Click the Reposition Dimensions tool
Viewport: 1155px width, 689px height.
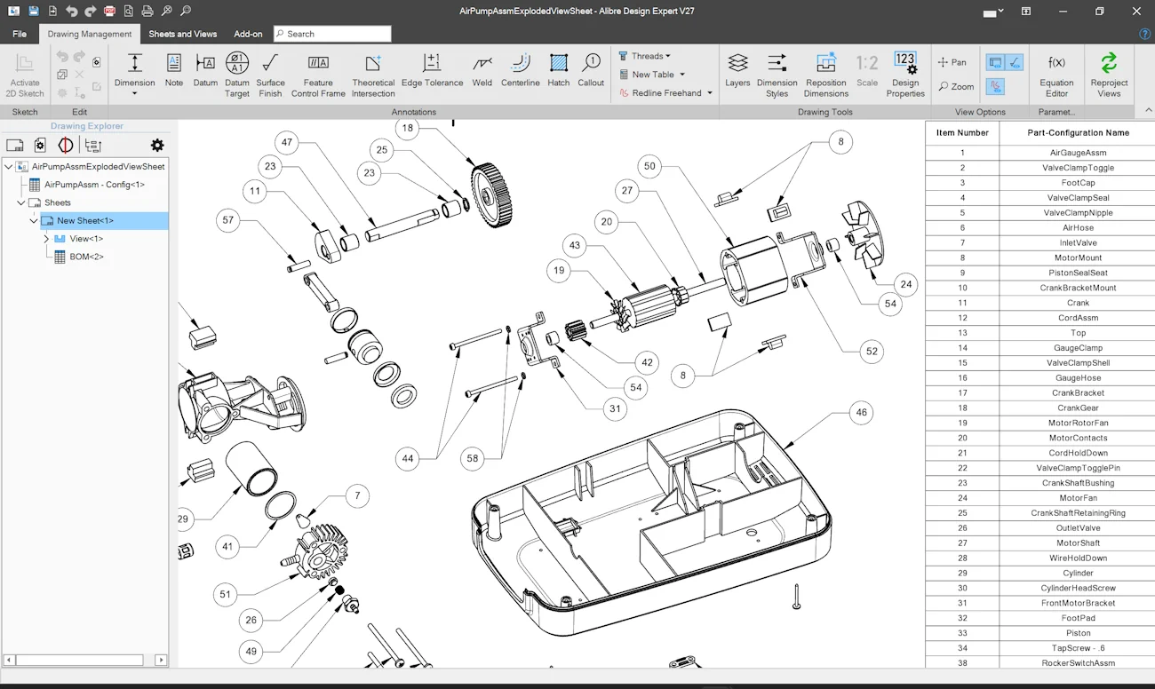[826, 75]
